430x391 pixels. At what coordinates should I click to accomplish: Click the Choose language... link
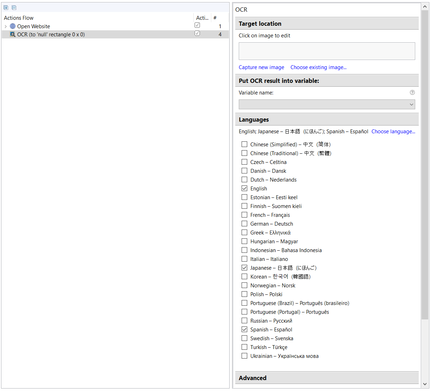(393, 132)
